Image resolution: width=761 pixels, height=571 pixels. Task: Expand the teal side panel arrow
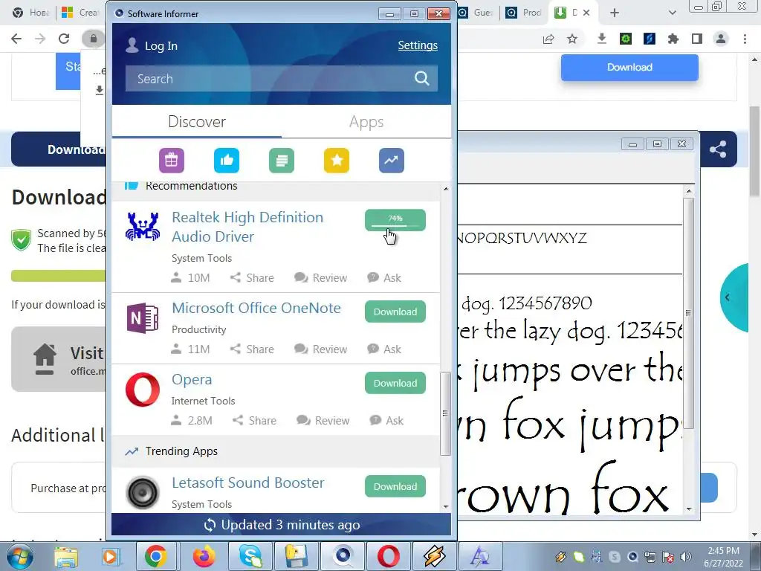click(727, 297)
